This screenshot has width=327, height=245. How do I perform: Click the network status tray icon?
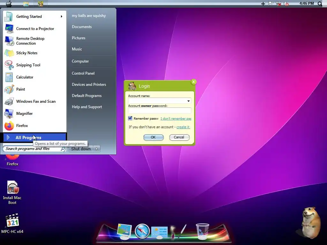278,4
